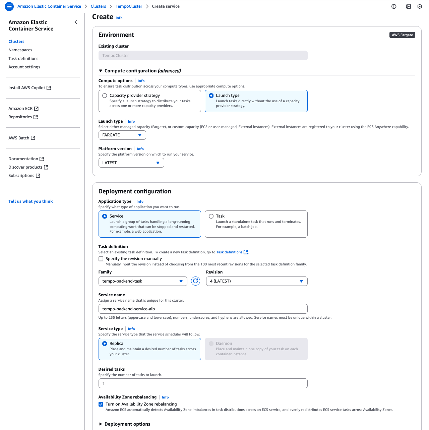Open the hamburger navigation menu icon
The image size is (429, 430).
point(9,6)
